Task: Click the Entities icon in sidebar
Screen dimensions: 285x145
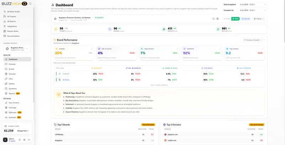Action: pyautogui.click(x=6, y=84)
